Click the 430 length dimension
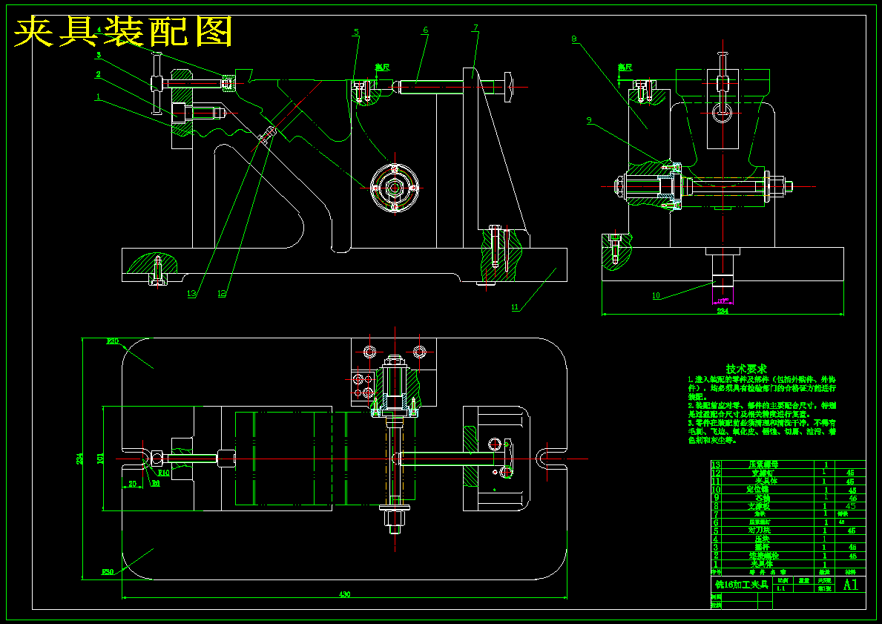This screenshot has width=882, height=624. point(345,594)
